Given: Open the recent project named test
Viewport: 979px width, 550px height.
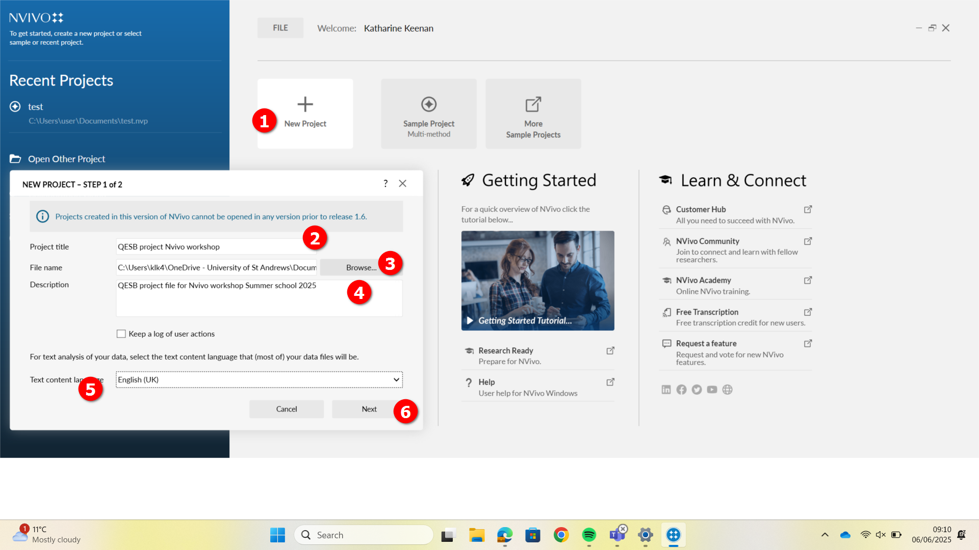Looking at the screenshot, I should (x=36, y=107).
